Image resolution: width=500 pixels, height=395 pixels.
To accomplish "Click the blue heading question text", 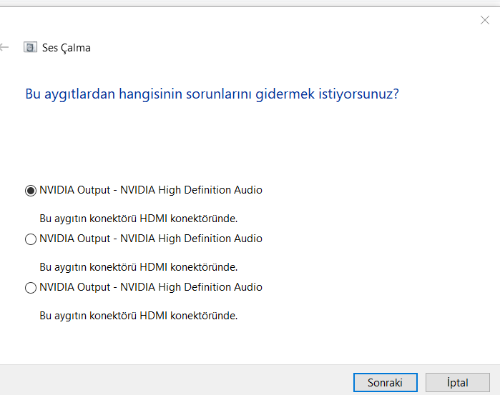I will tap(212, 94).
